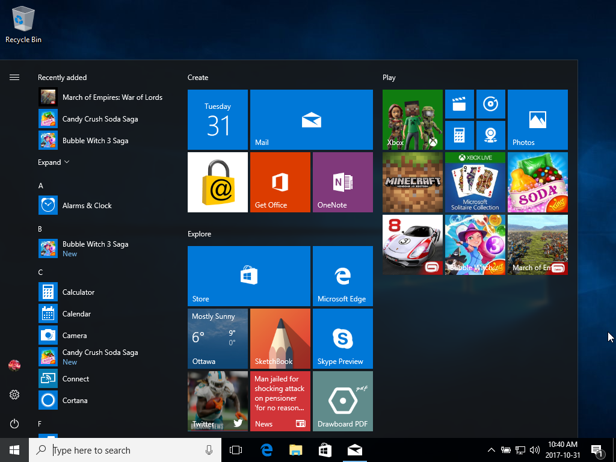Open Store from the taskbar
The height and width of the screenshot is (462, 616).
pos(325,450)
